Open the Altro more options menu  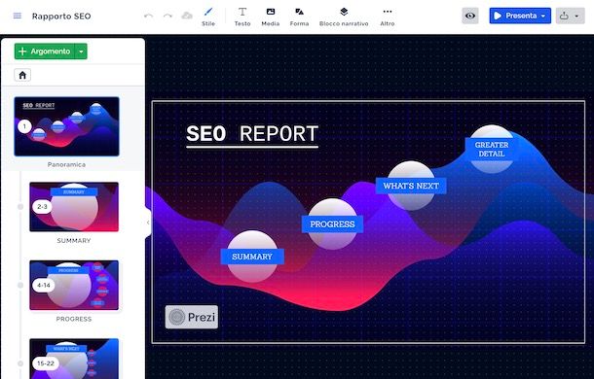[388, 17]
